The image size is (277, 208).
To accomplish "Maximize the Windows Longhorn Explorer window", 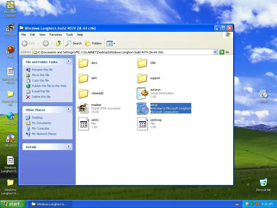I will (223, 28).
